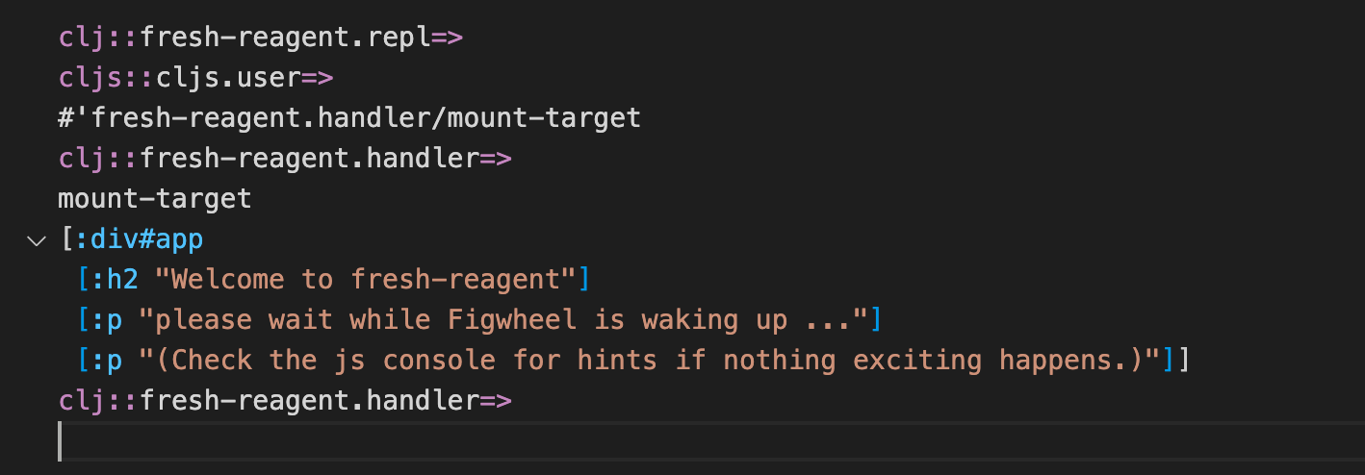
Task: Collapse the [:div#app form using the fold chevron
Action: click(x=37, y=240)
